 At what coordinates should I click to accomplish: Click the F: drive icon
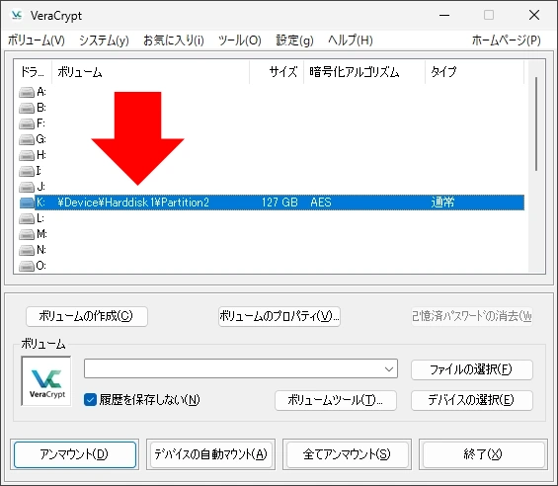coord(27,123)
